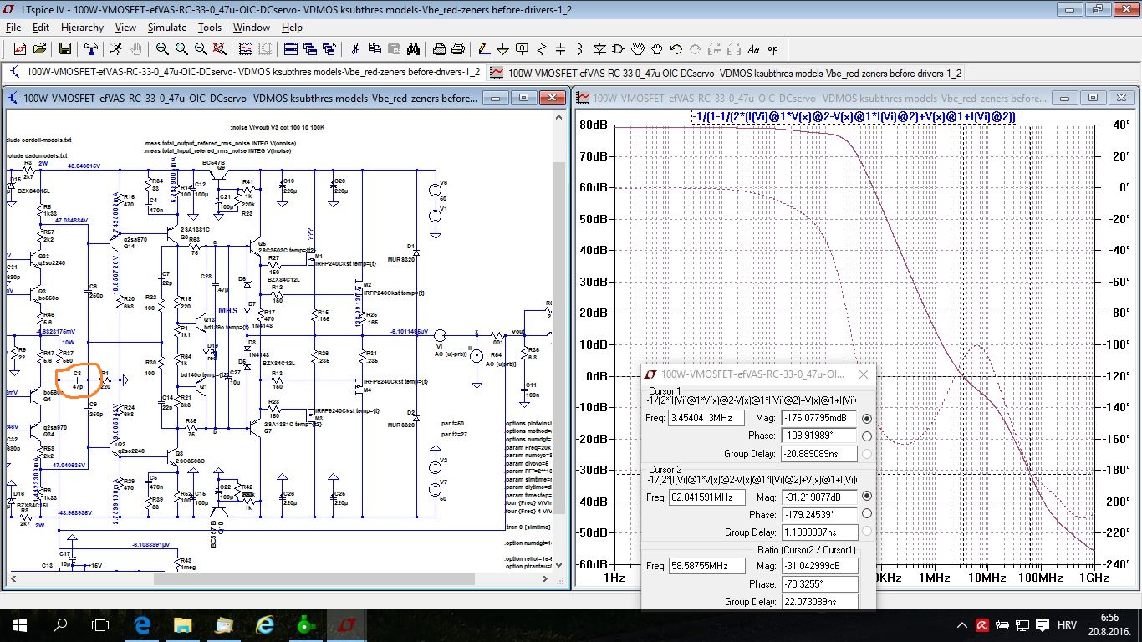Open the Help menu
This screenshot has height=642, width=1142.
coord(292,28)
